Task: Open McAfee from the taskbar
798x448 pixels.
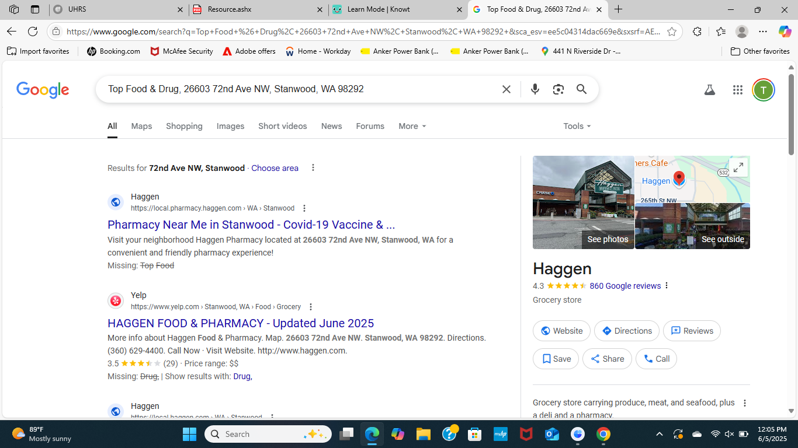Action: tap(526, 434)
